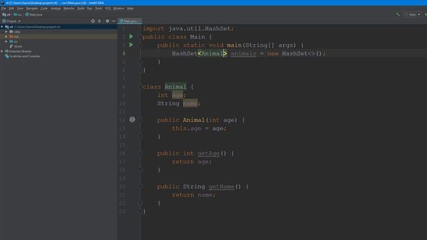This screenshot has width=427, height=240.
Task: Open the Refactor menu
Action: [x=69, y=9]
